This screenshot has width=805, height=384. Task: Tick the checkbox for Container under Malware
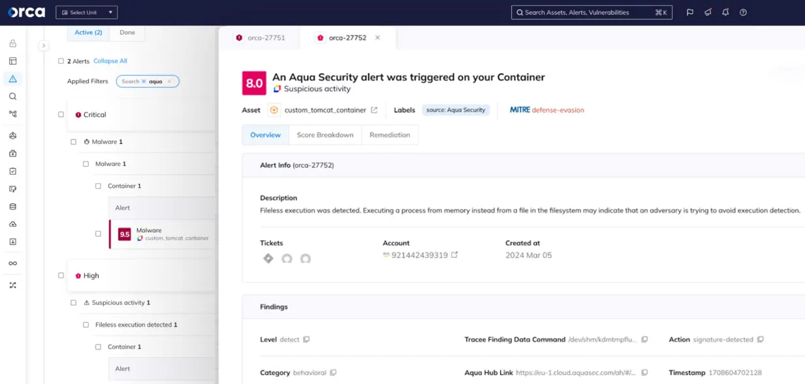(x=98, y=186)
